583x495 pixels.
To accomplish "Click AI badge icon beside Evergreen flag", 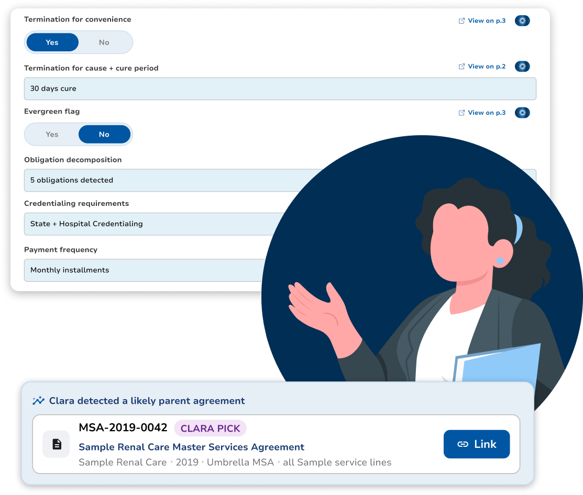I will pos(522,113).
